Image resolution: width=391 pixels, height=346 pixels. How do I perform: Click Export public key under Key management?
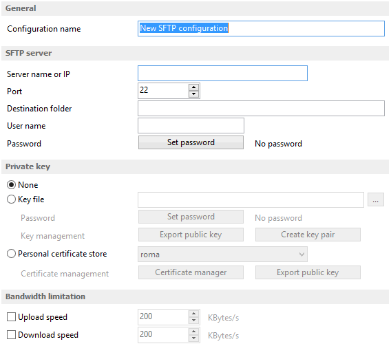(x=191, y=235)
